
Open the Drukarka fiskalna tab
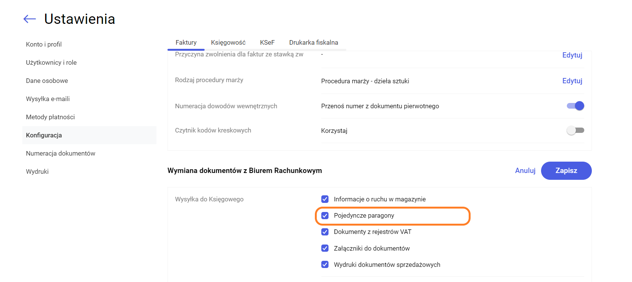[313, 42]
